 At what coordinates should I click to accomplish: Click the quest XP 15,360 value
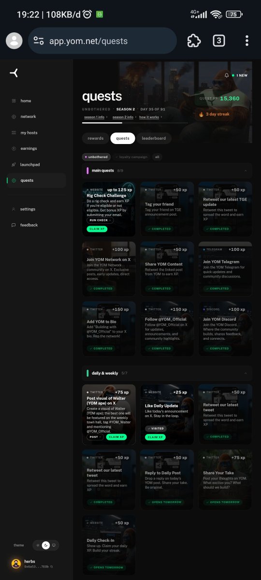point(230,98)
